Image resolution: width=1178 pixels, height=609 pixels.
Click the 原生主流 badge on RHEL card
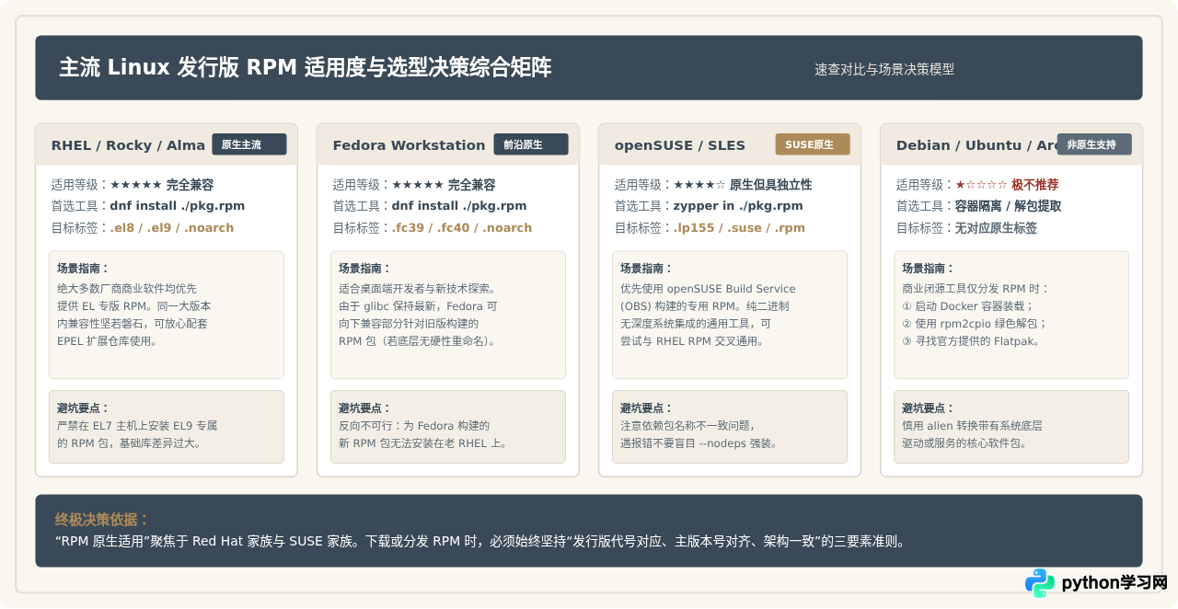point(249,144)
